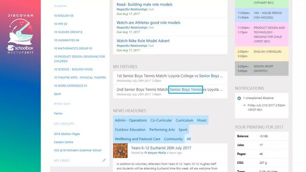306x172 pixels.
Task: Select 10 Mathematics Group 01
Action: coord(73,48)
